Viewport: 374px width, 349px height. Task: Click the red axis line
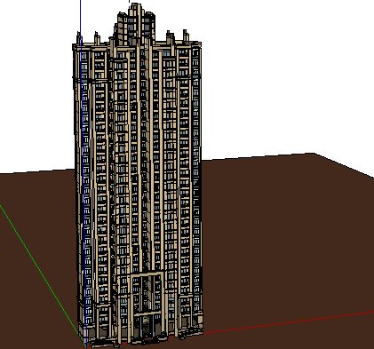(289, 322)
